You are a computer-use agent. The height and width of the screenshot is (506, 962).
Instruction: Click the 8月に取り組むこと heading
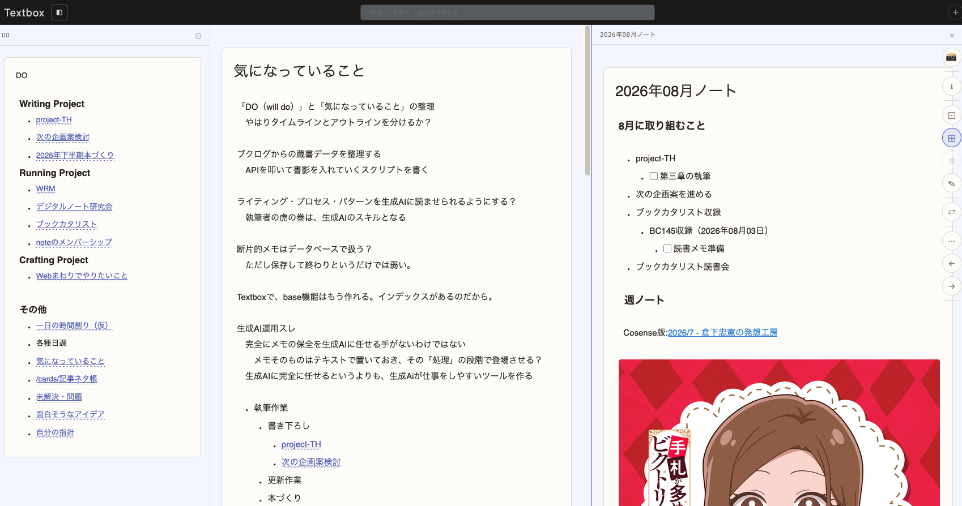click(662, 126)
